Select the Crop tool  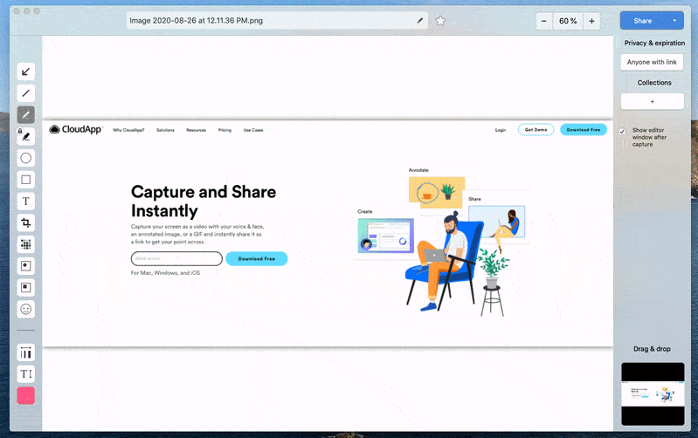[26, 222]
